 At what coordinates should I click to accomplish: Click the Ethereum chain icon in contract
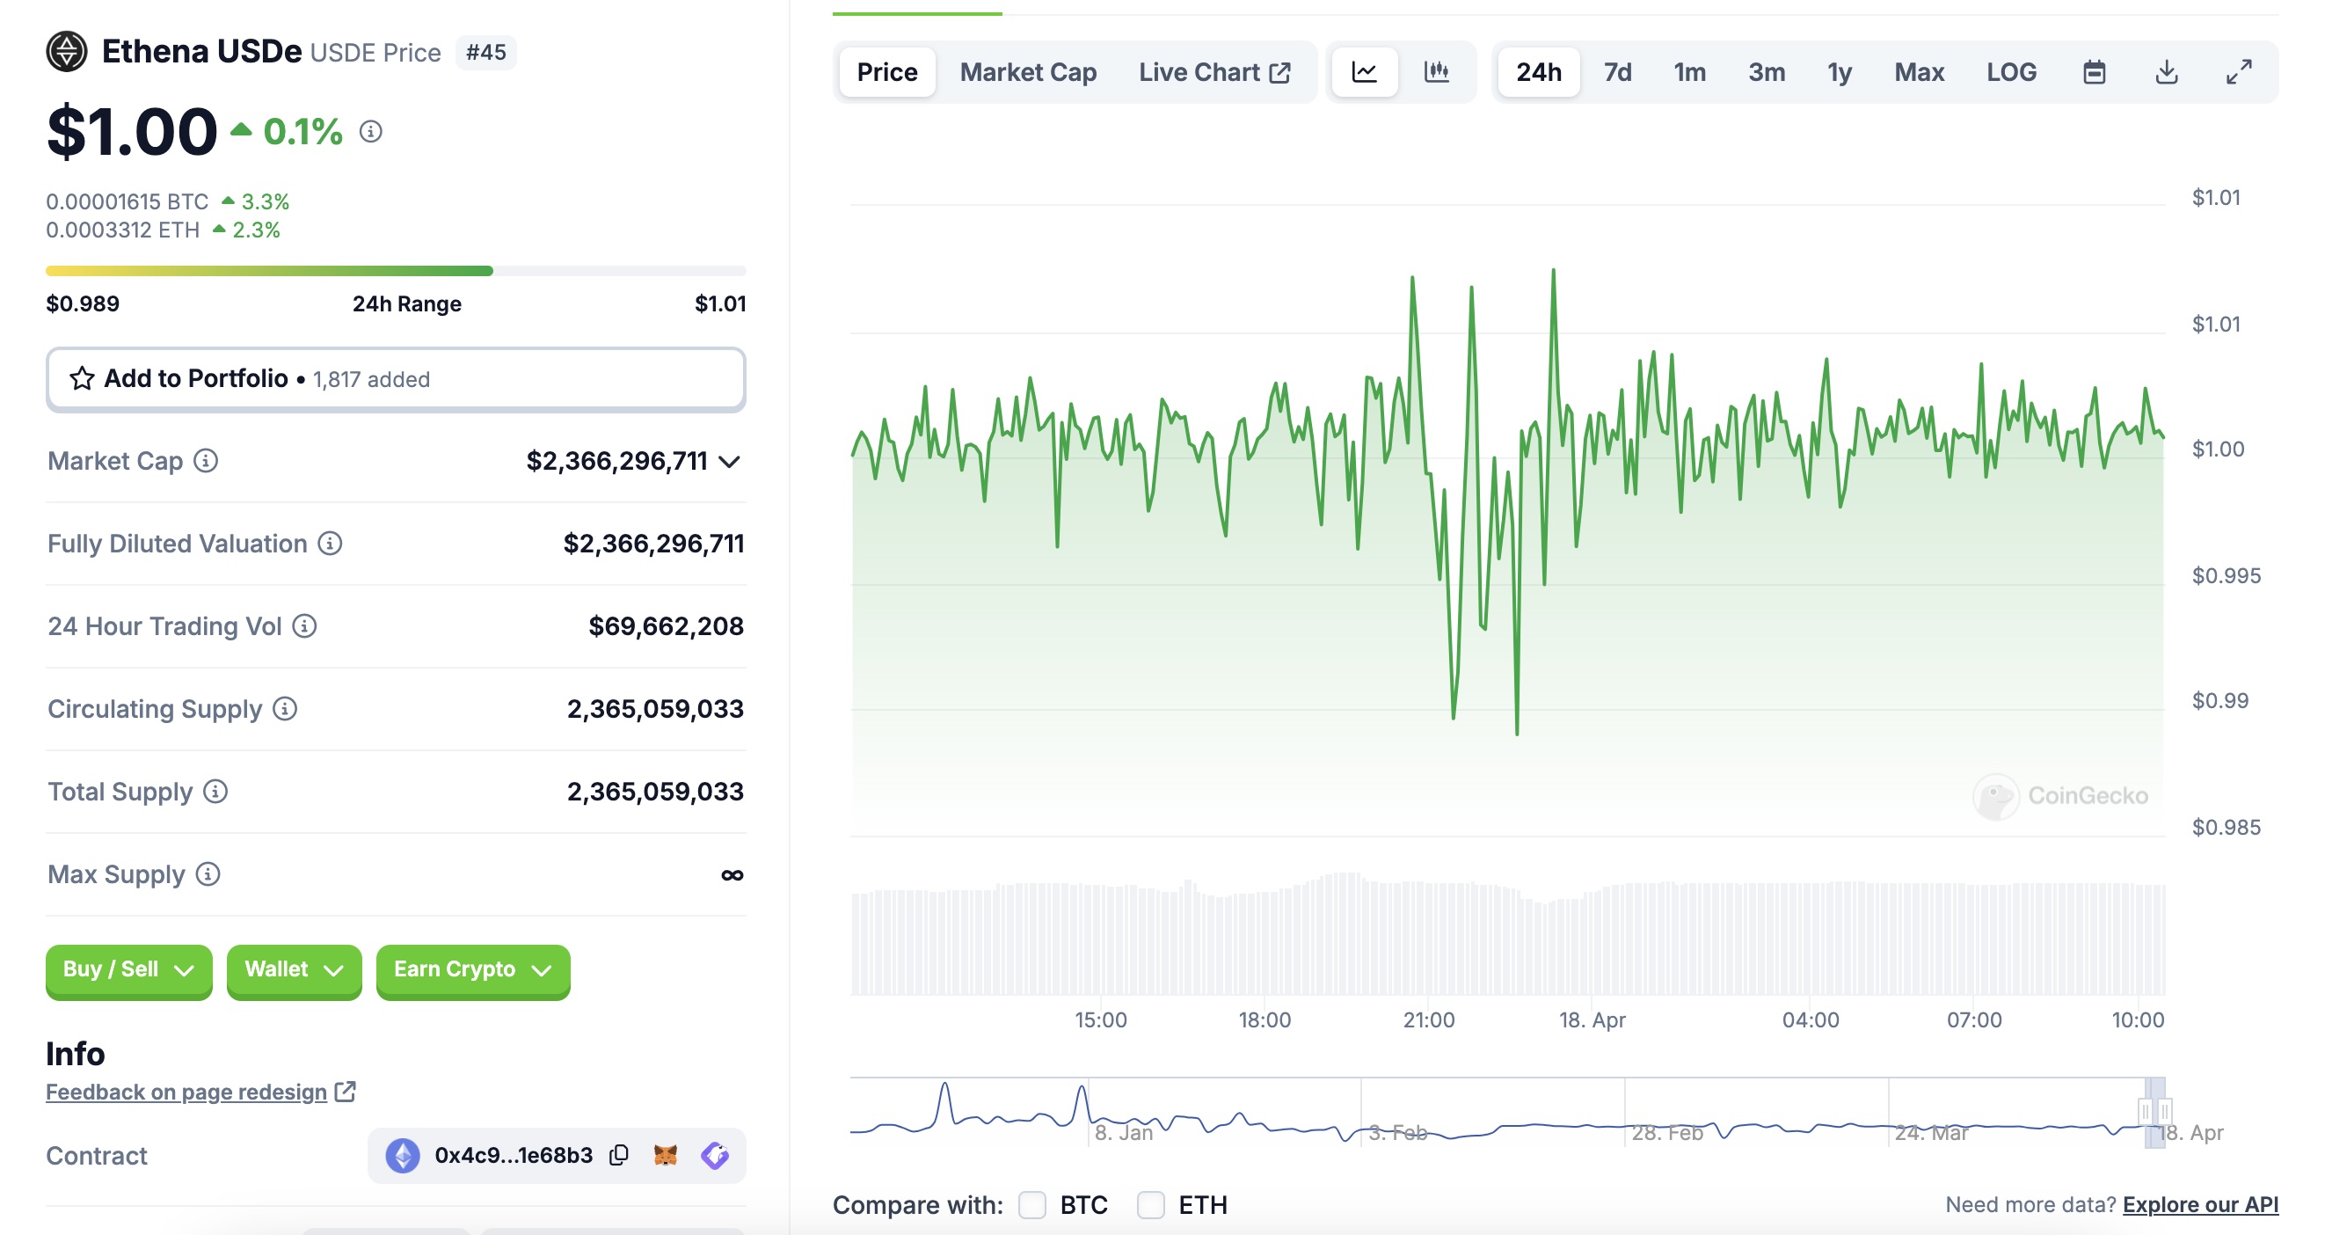403,1156
